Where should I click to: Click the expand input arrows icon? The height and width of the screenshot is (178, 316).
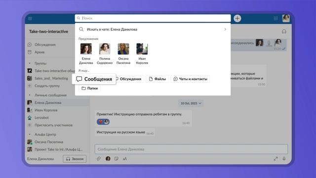coord(276,159)
